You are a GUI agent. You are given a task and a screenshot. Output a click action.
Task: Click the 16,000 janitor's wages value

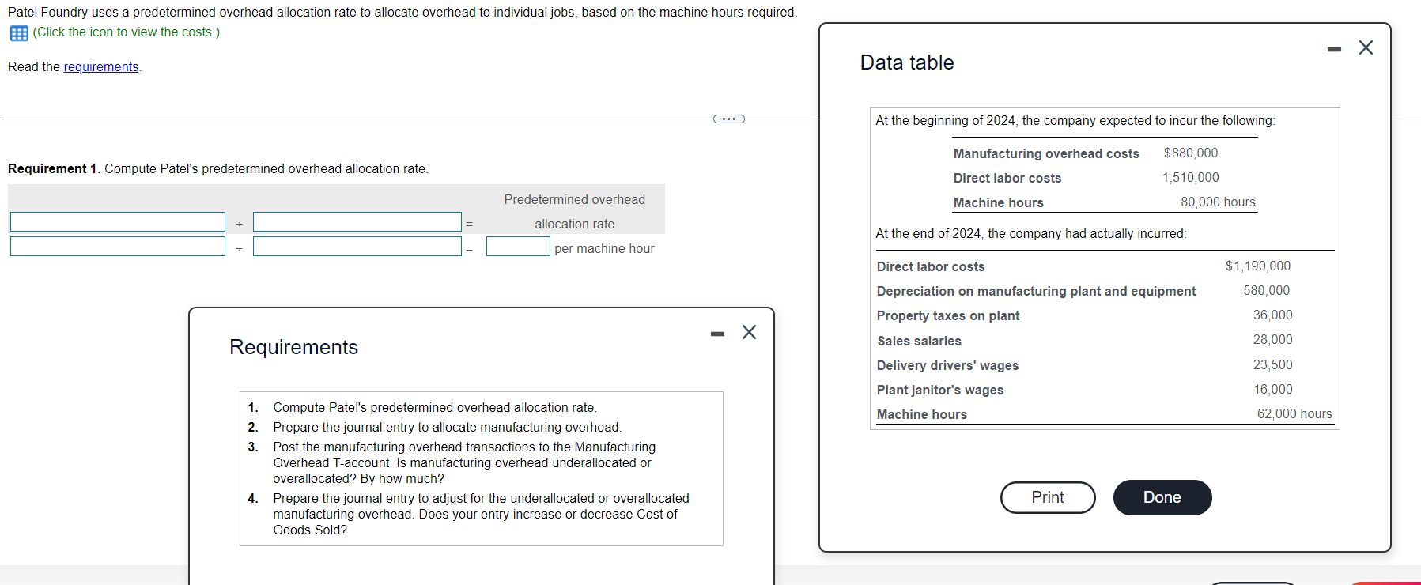1273,390
